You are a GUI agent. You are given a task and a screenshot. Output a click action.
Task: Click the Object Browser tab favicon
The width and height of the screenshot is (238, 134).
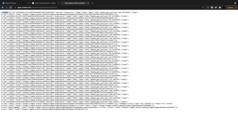[3, 3]
